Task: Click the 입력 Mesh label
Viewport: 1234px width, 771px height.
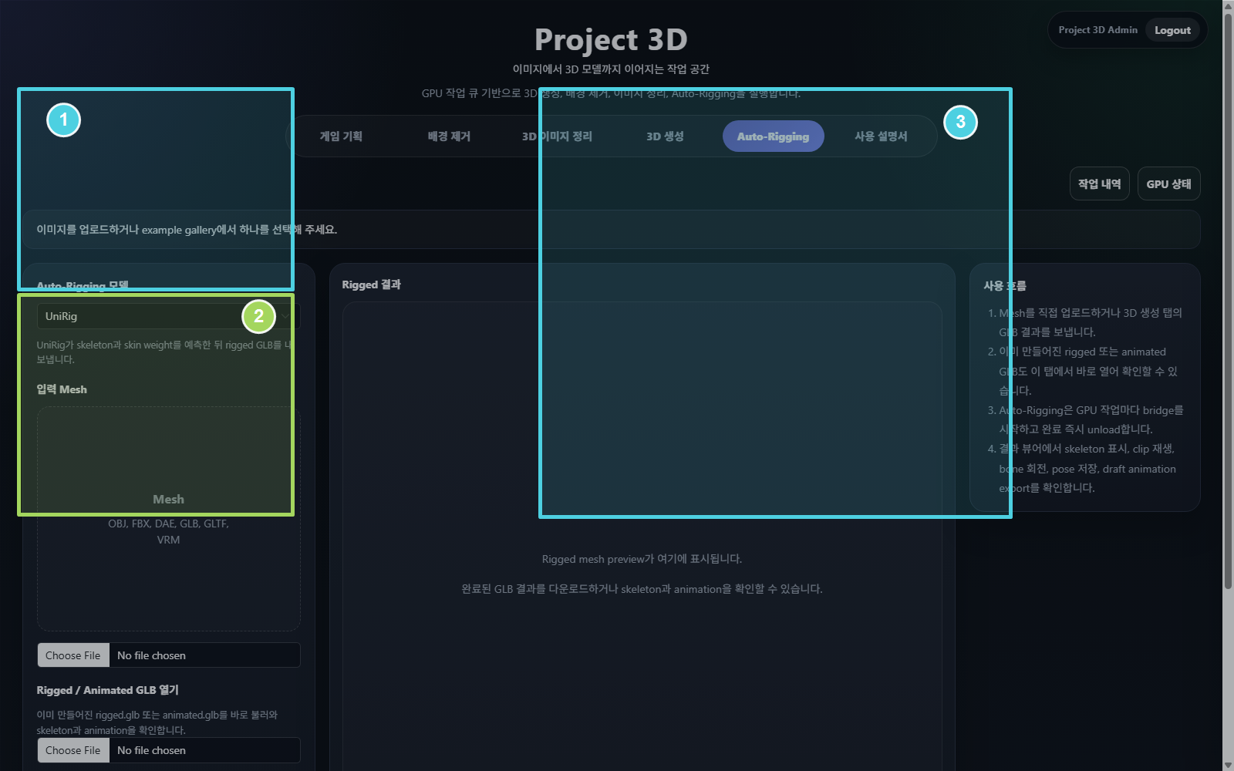Action: [x=62, y=389]
